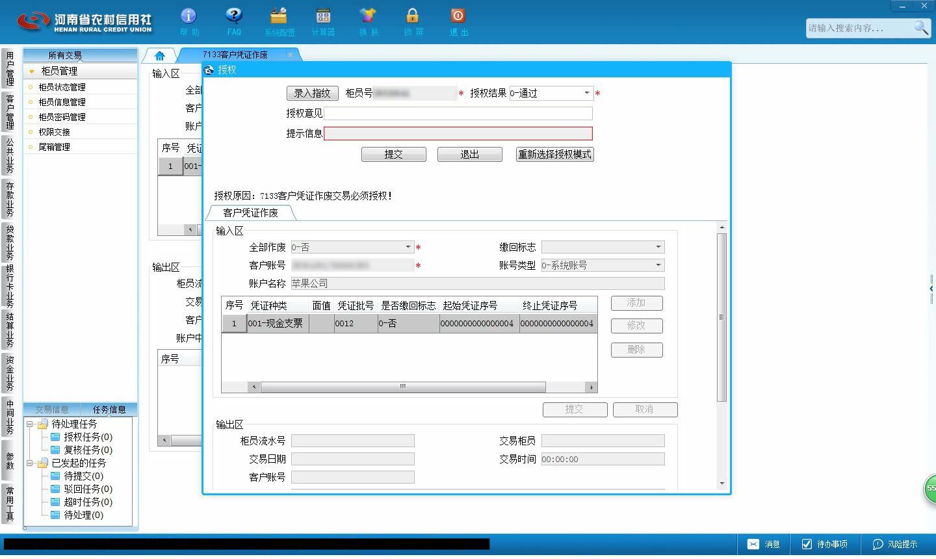The width and height of the screenshot is (936, 559).
Task: Open 消息 messages in status bar
Action: tap(764, 544)
